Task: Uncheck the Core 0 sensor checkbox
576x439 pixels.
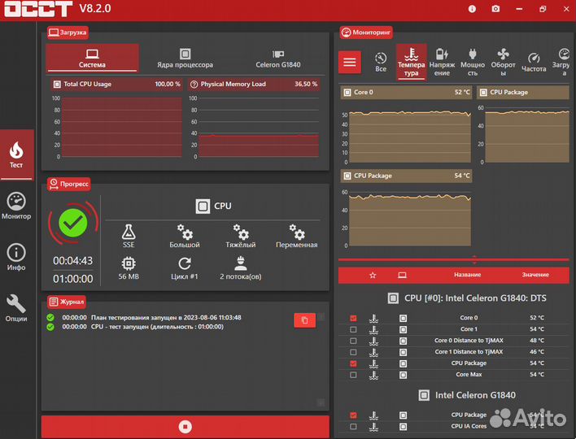Action: pos(353,318)
